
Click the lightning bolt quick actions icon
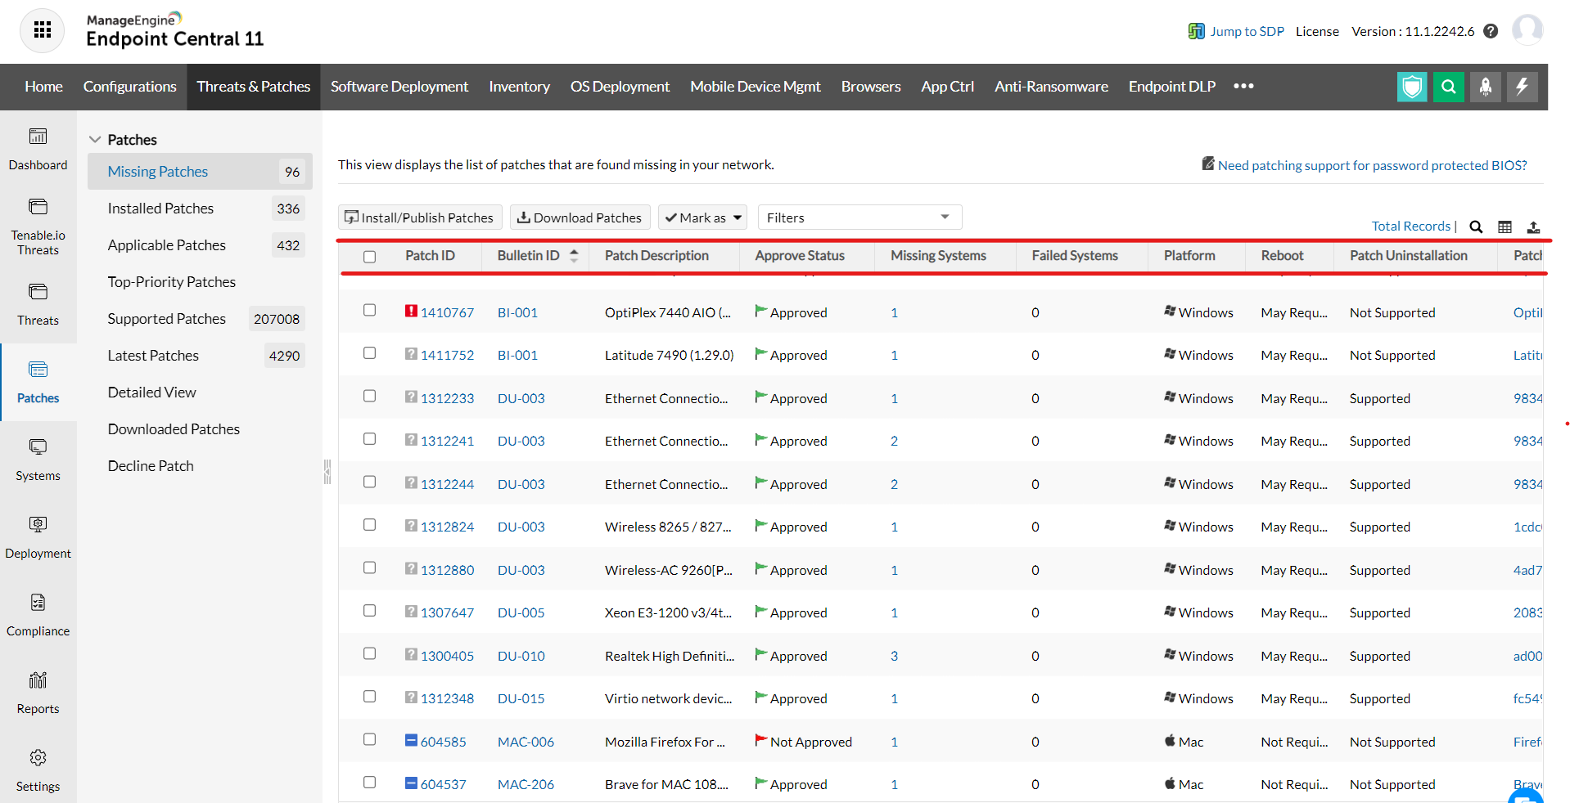click(x=1522, y=87)
